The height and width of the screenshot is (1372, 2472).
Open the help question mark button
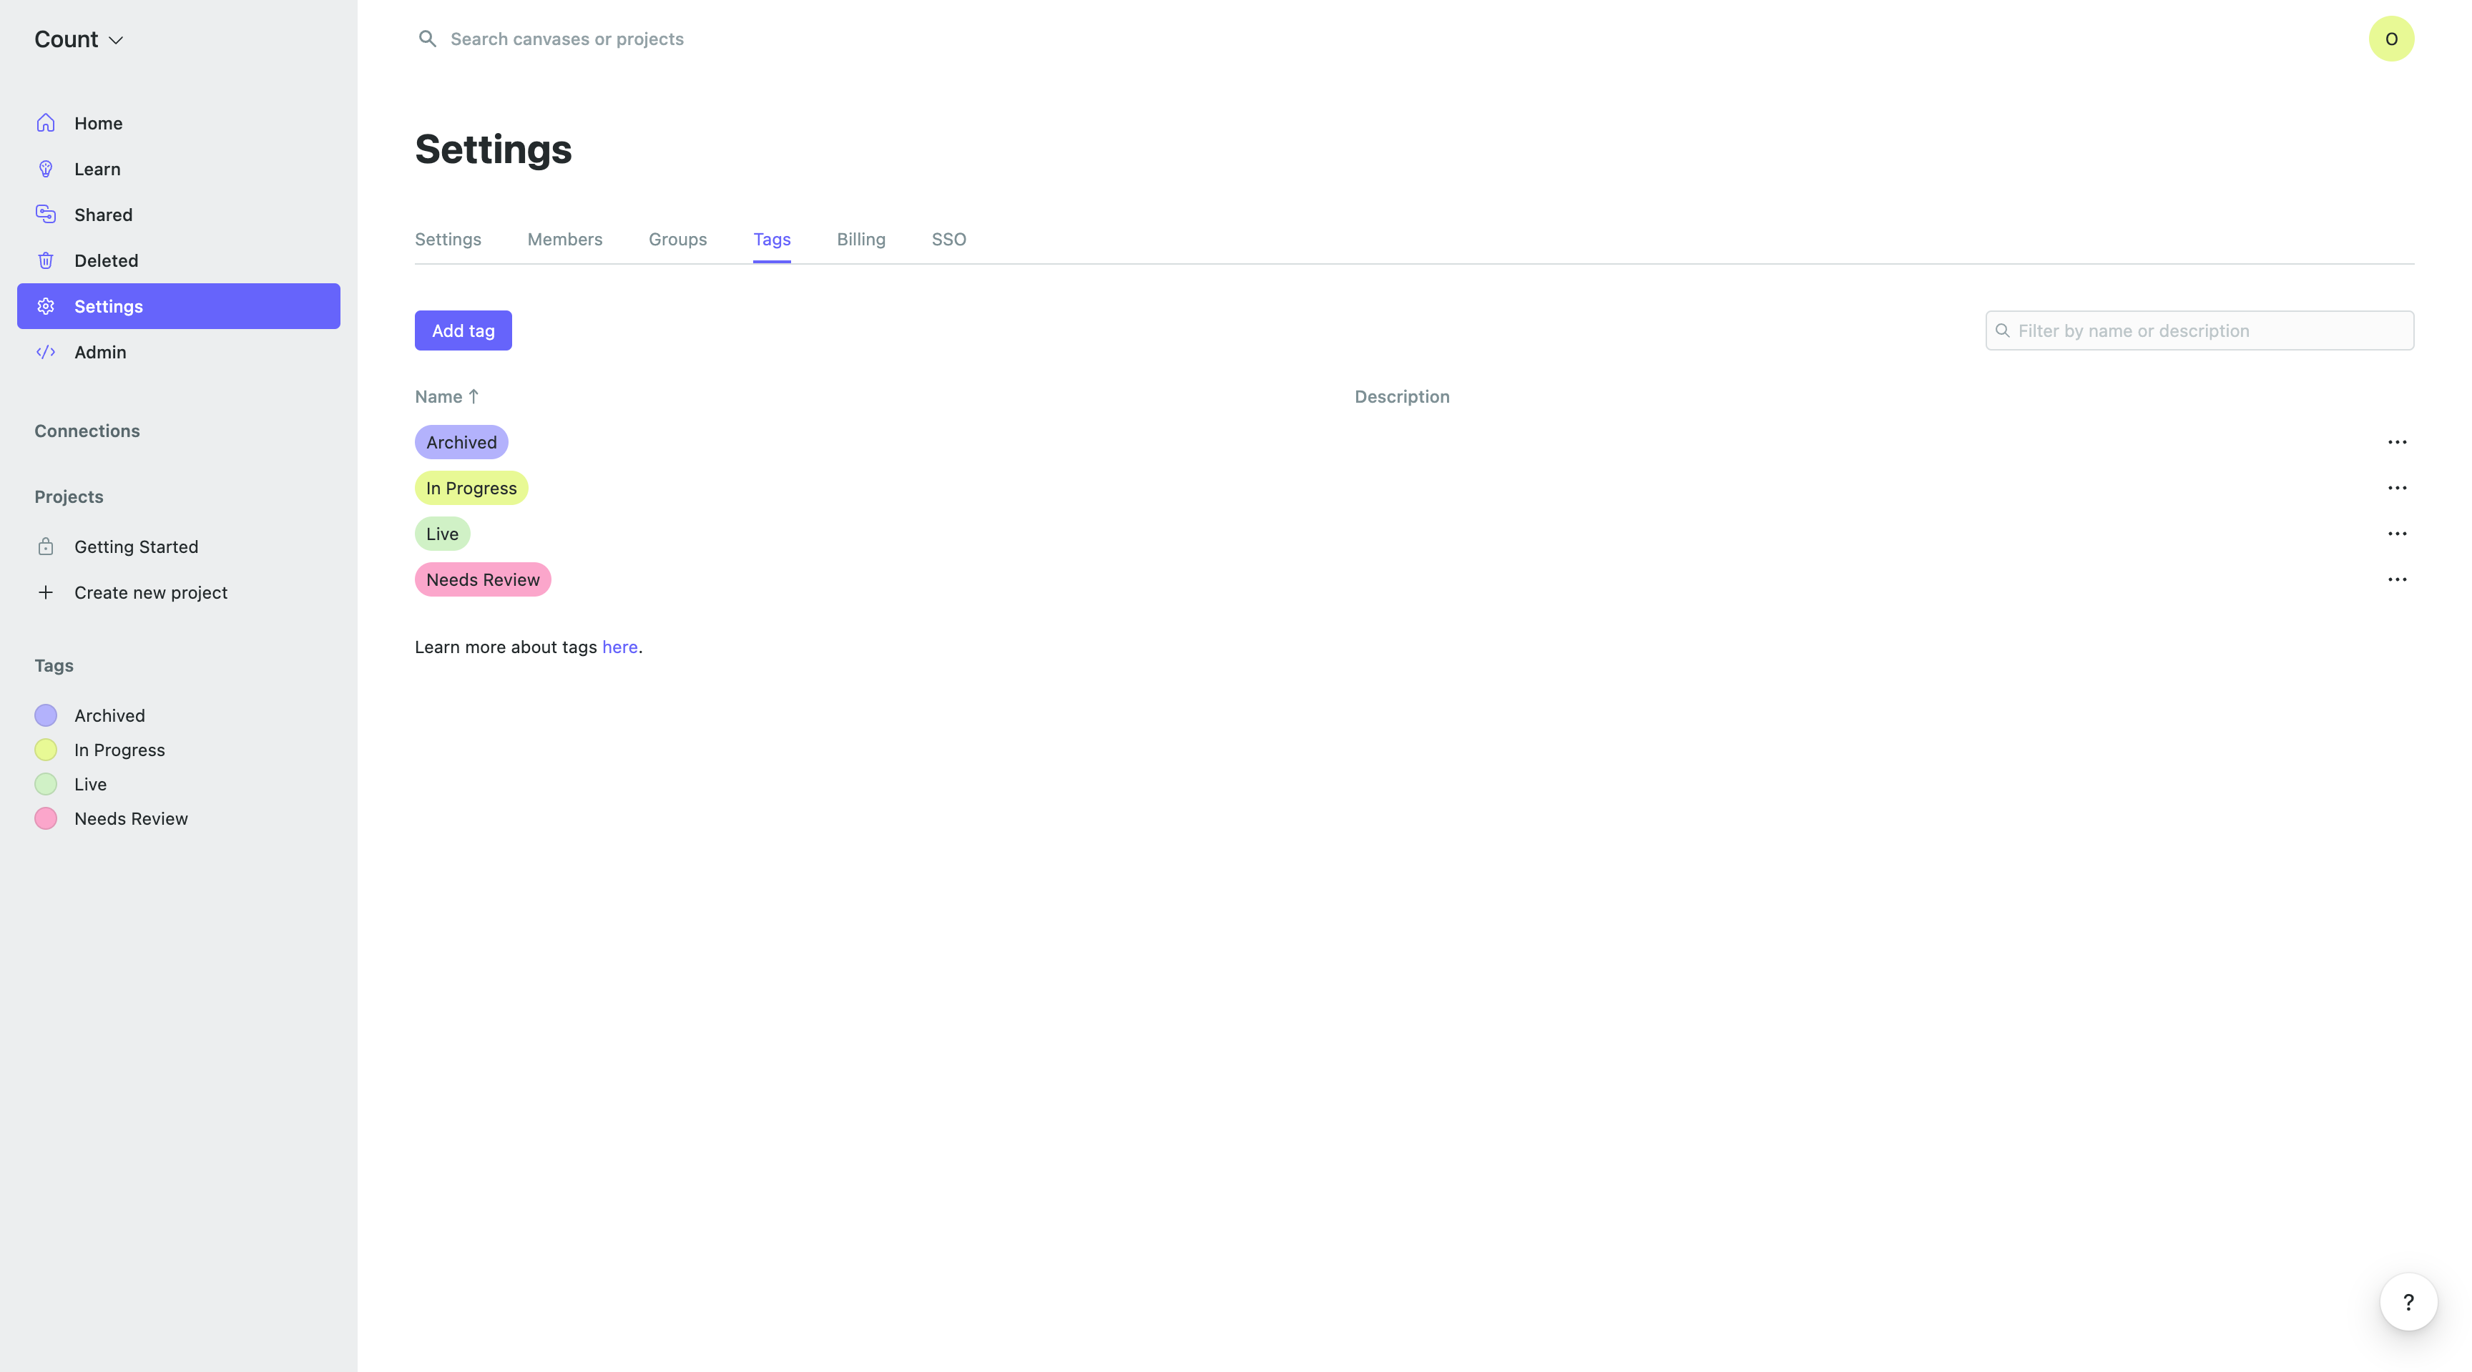(x=2408, y=1302)
